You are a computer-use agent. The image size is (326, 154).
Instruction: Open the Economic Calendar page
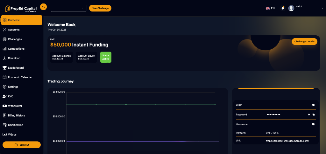[22, 77]
